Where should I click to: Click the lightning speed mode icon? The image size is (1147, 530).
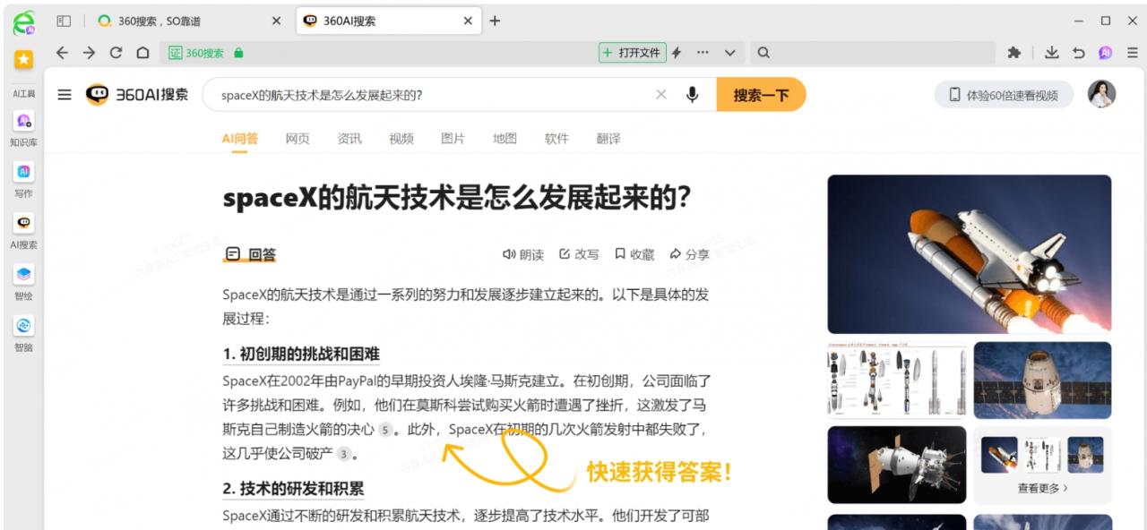677,53
